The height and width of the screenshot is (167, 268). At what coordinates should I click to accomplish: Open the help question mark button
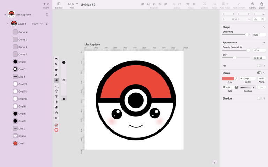click(214, 162)
